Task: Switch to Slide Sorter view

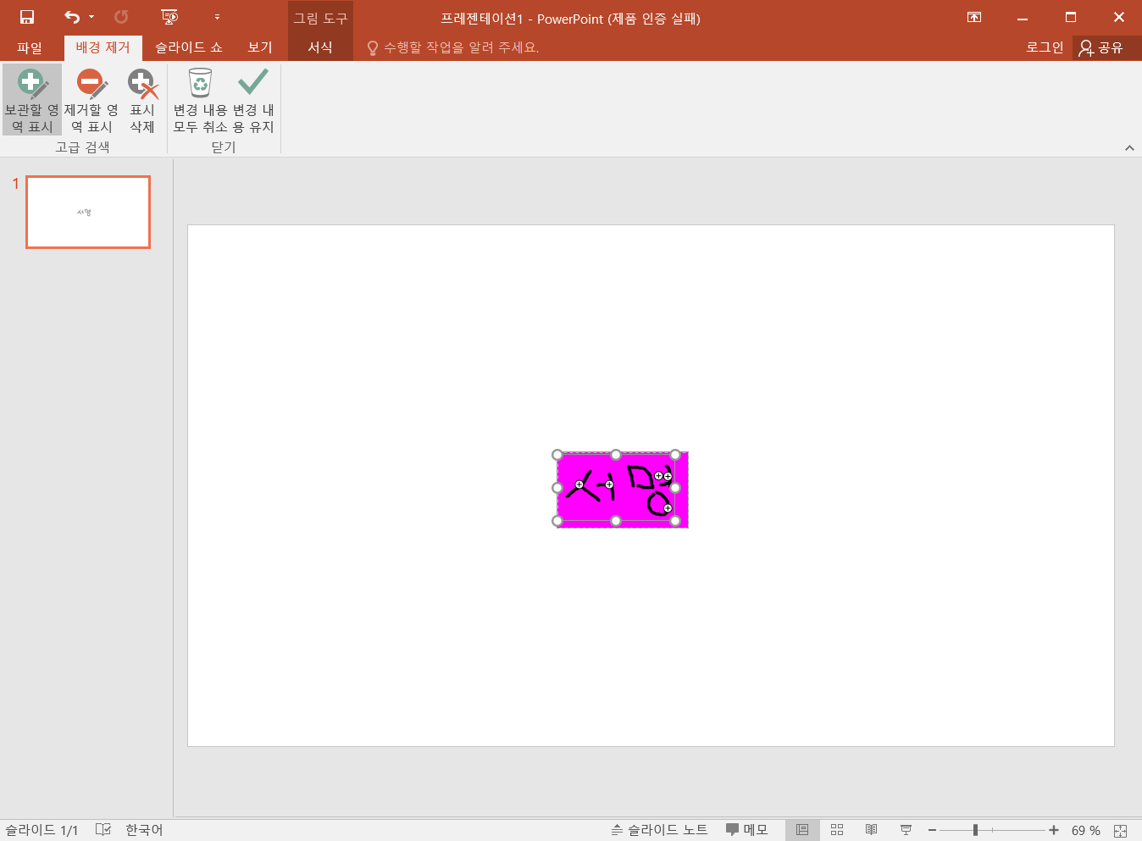Action: pos(837,830)
